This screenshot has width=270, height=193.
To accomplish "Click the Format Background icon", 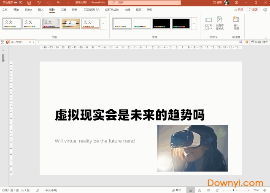I will click(219, 23).
